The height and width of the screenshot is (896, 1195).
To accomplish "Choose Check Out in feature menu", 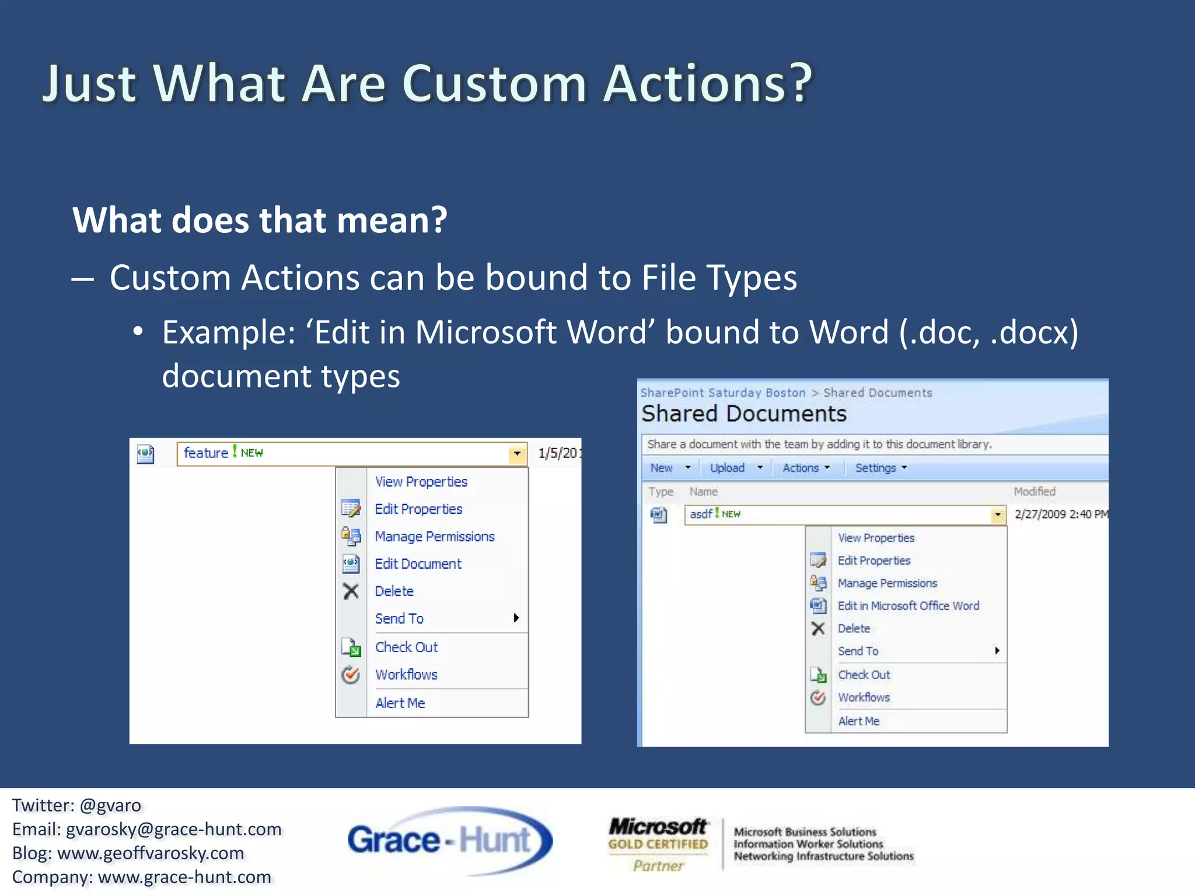I will point(406,647).
